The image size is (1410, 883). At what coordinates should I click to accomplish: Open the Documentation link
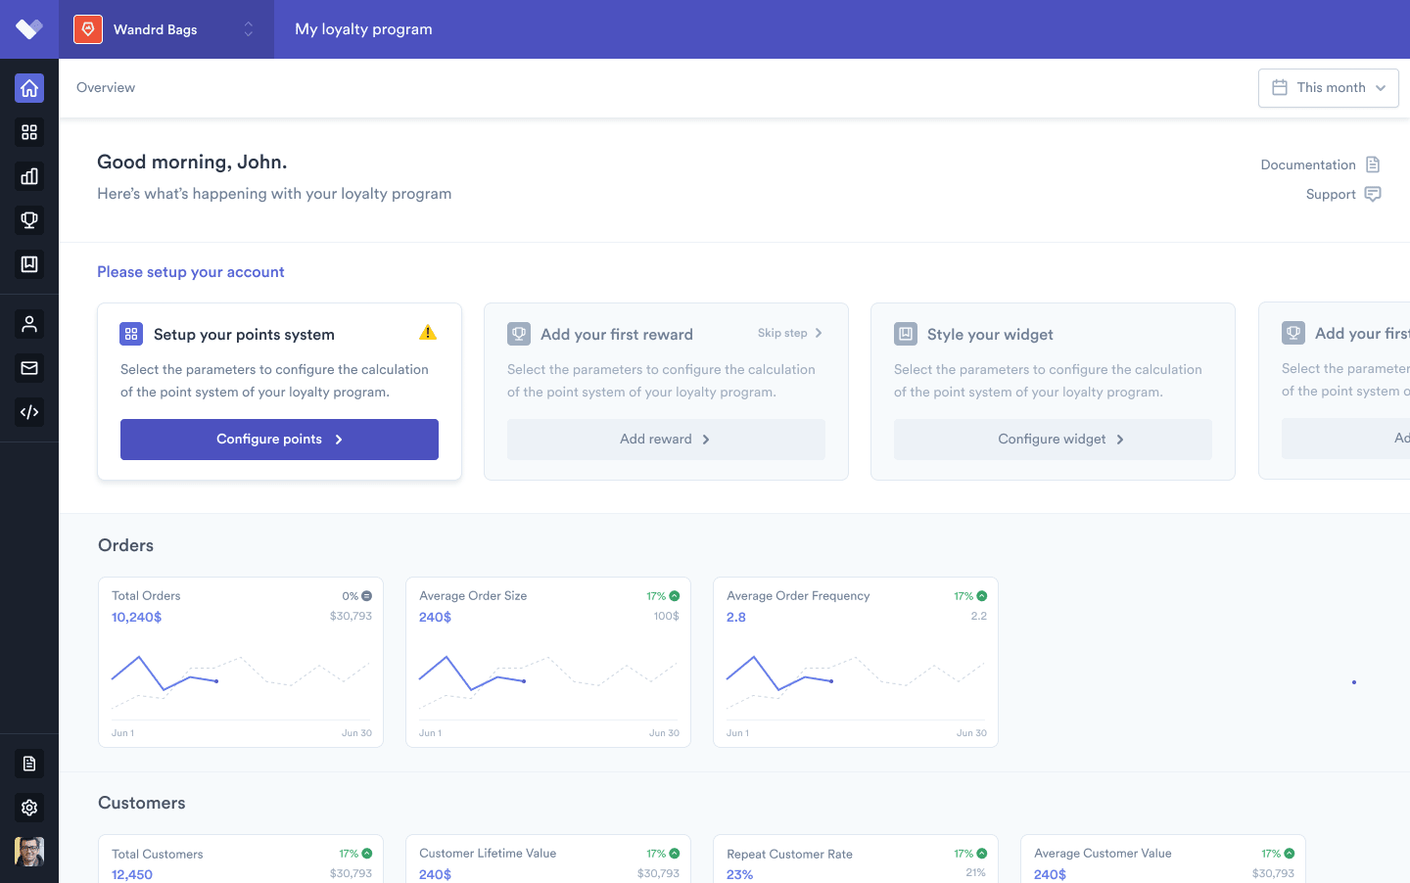[x=1321, y=164]
